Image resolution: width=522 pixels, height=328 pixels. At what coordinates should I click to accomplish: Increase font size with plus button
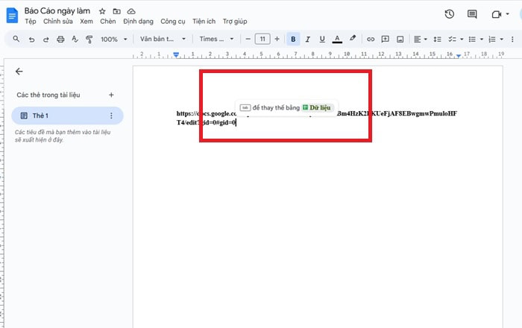tap(277, 39)
